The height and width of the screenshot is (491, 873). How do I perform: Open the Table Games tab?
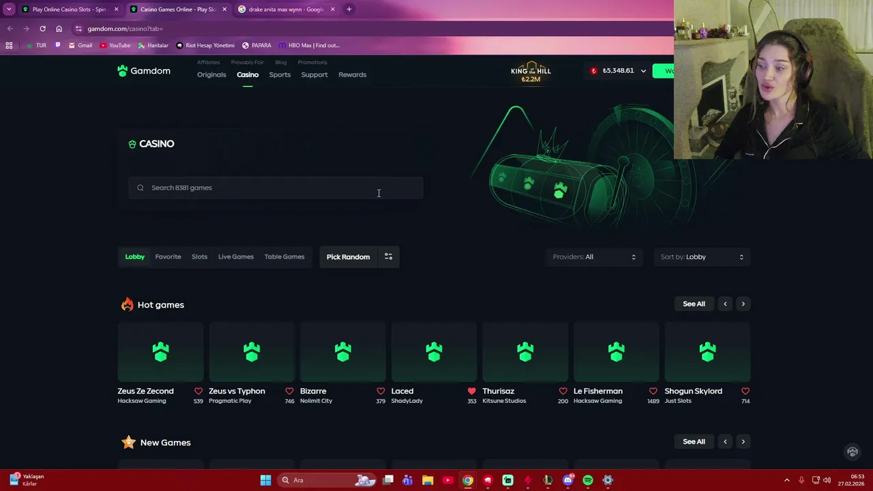click(x=284, y=257)
